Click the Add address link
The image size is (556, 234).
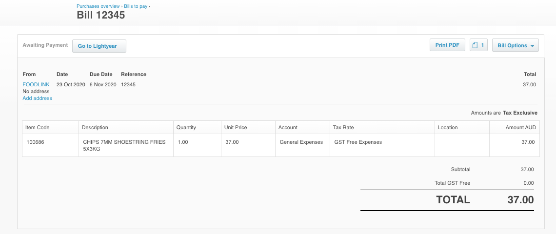(x=37, y=98)
